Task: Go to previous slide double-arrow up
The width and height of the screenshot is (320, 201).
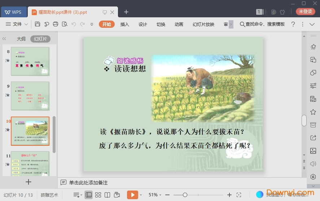Action: click(304, 161)
